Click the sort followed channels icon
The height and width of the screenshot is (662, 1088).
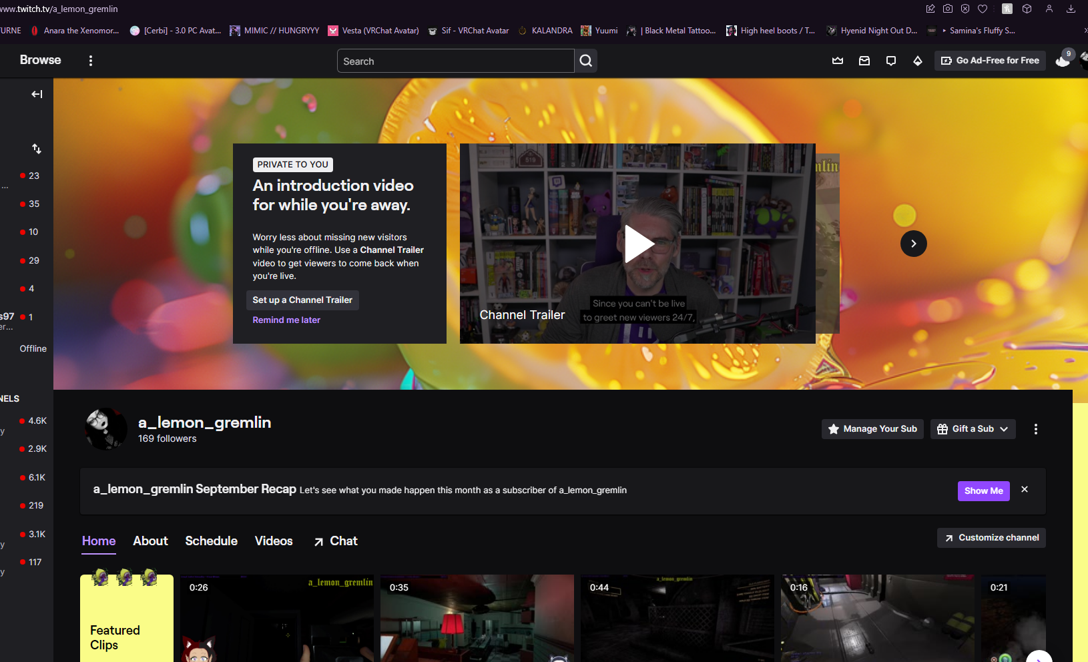click(x=37, y=149)
